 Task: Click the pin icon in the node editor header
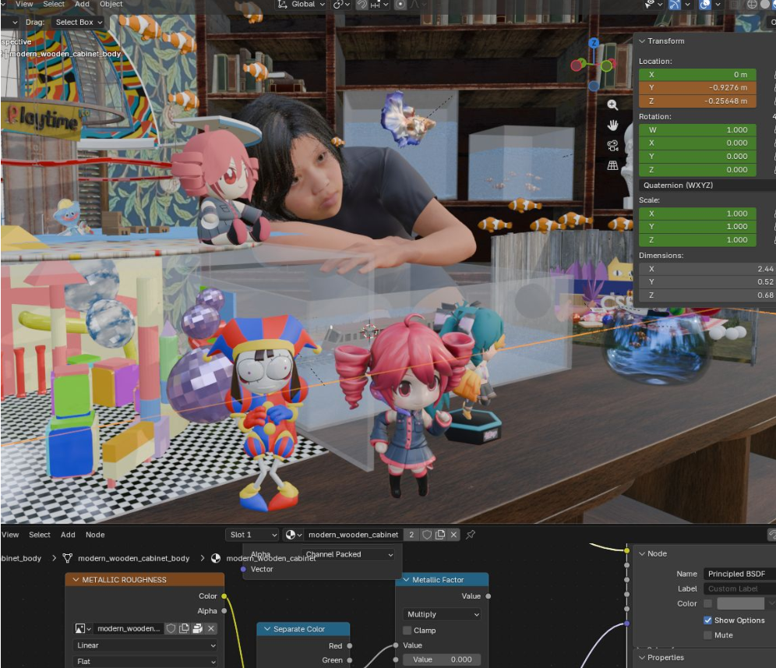(x=470, y=534)
